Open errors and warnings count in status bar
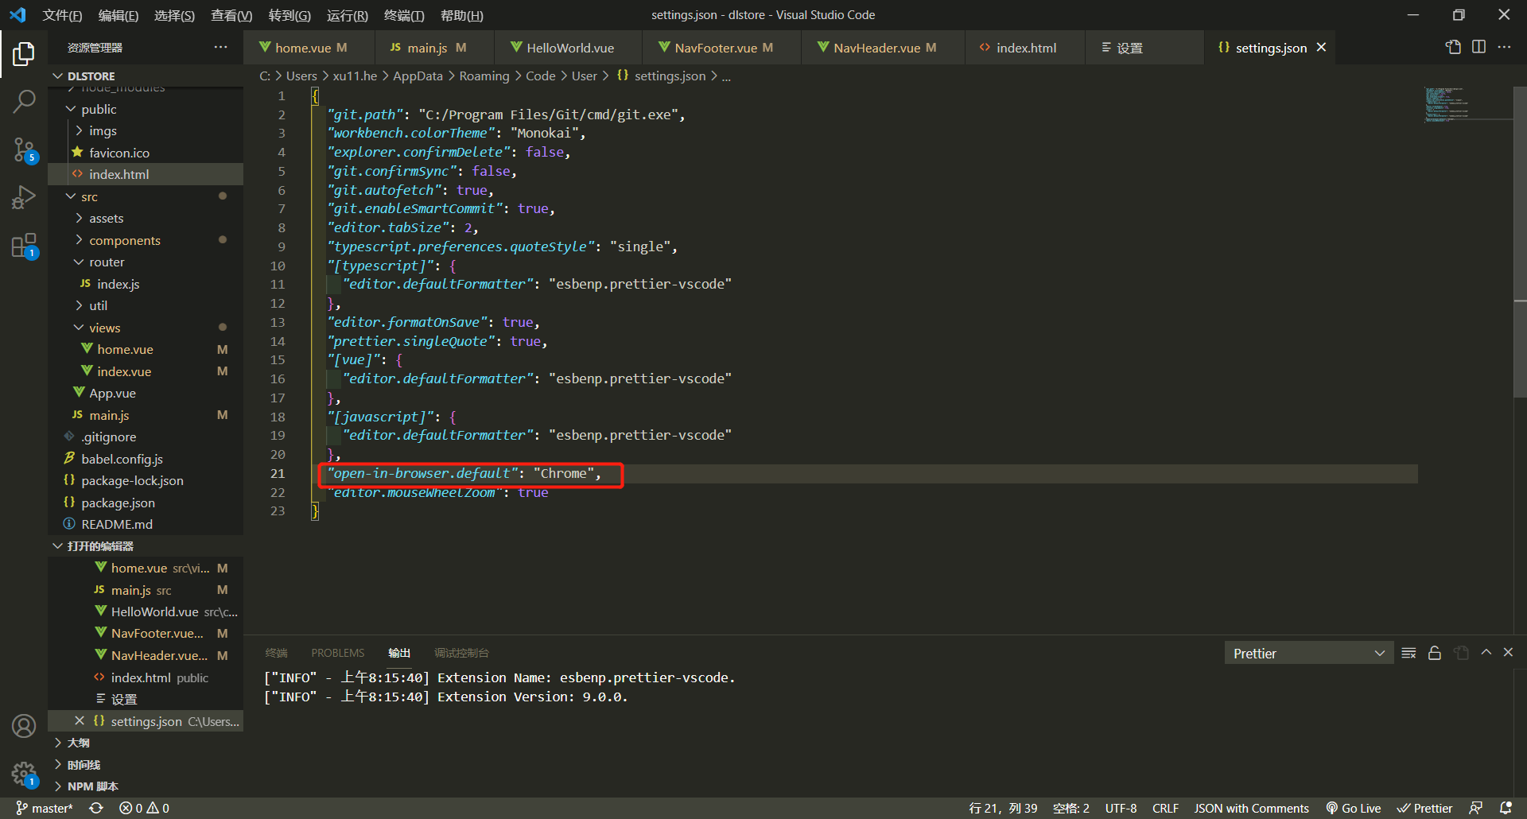 click(144, 808)
